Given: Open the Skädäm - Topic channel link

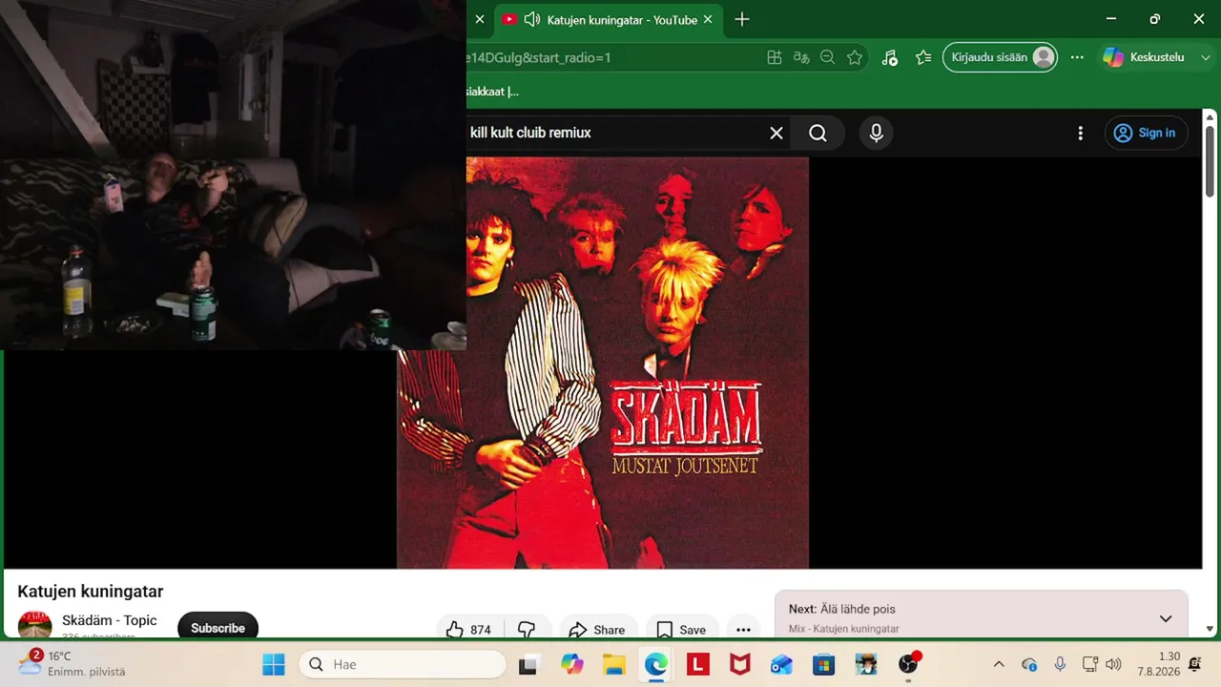Looking at the screenshot, I should point(110,620).
